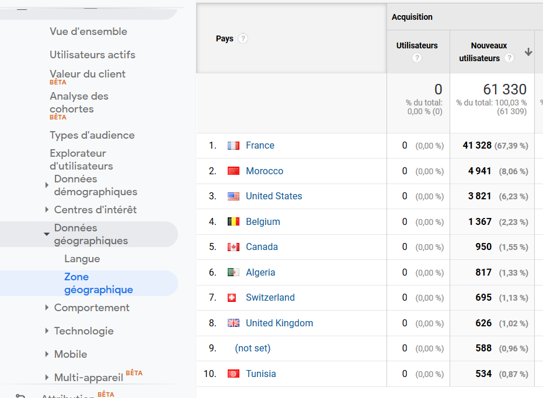Screen dimensions: 543x398
Task: Click the Canada flag icon
Action: pyautogui.click(x=233, y=247)
